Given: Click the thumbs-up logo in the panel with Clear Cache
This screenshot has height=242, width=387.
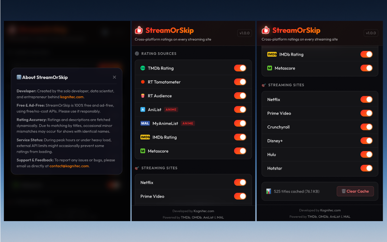Looking at the screenshot, I should tap(265, 30).
